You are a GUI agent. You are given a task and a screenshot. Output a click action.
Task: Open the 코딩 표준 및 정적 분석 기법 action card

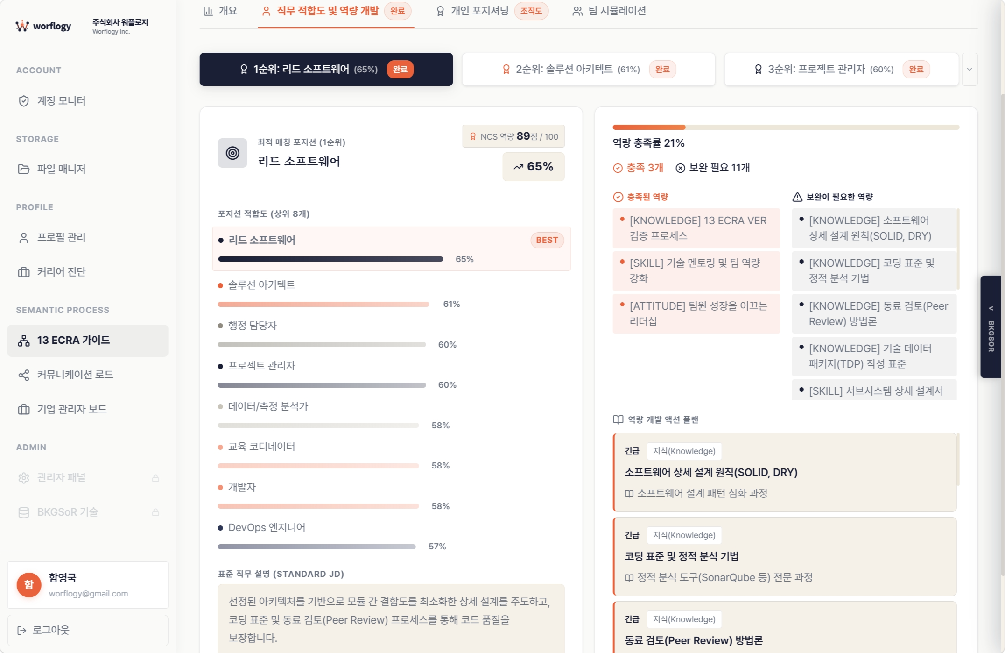click(x=785, y=556)
